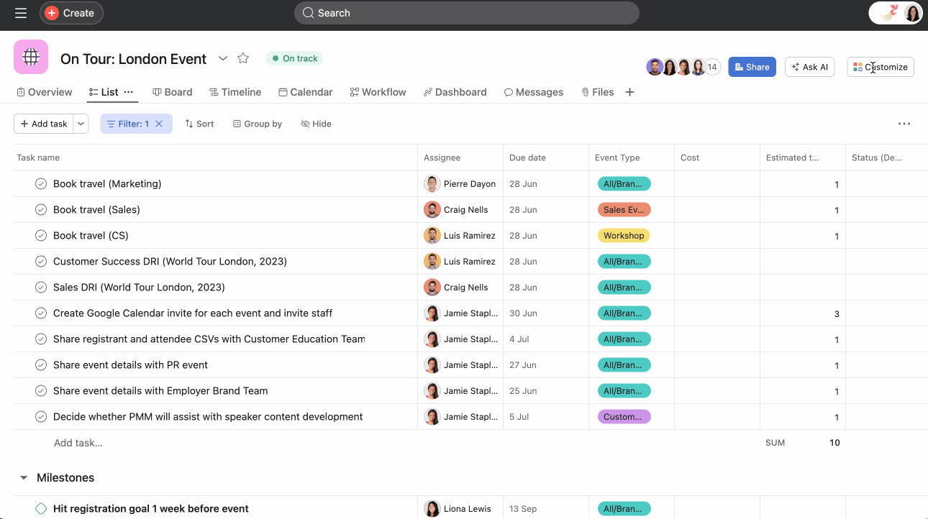Add a new tab with plus icon
The width and height of the screenshot is (928, 519).
(x=629, y=92)
